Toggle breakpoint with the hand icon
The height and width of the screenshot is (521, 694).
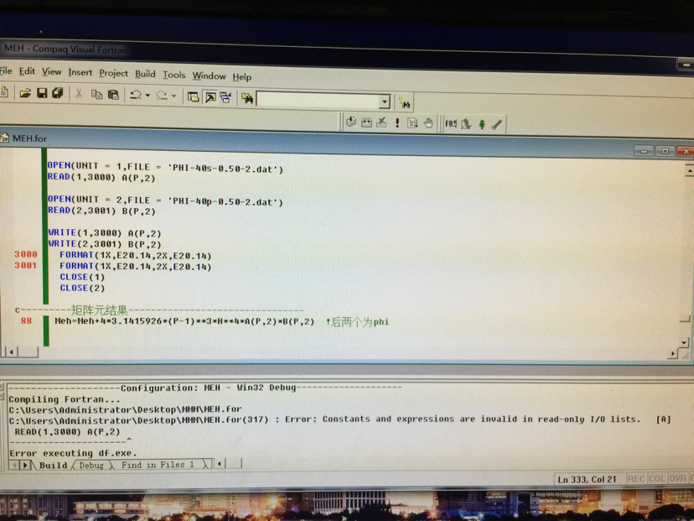[x=428, y=123]
